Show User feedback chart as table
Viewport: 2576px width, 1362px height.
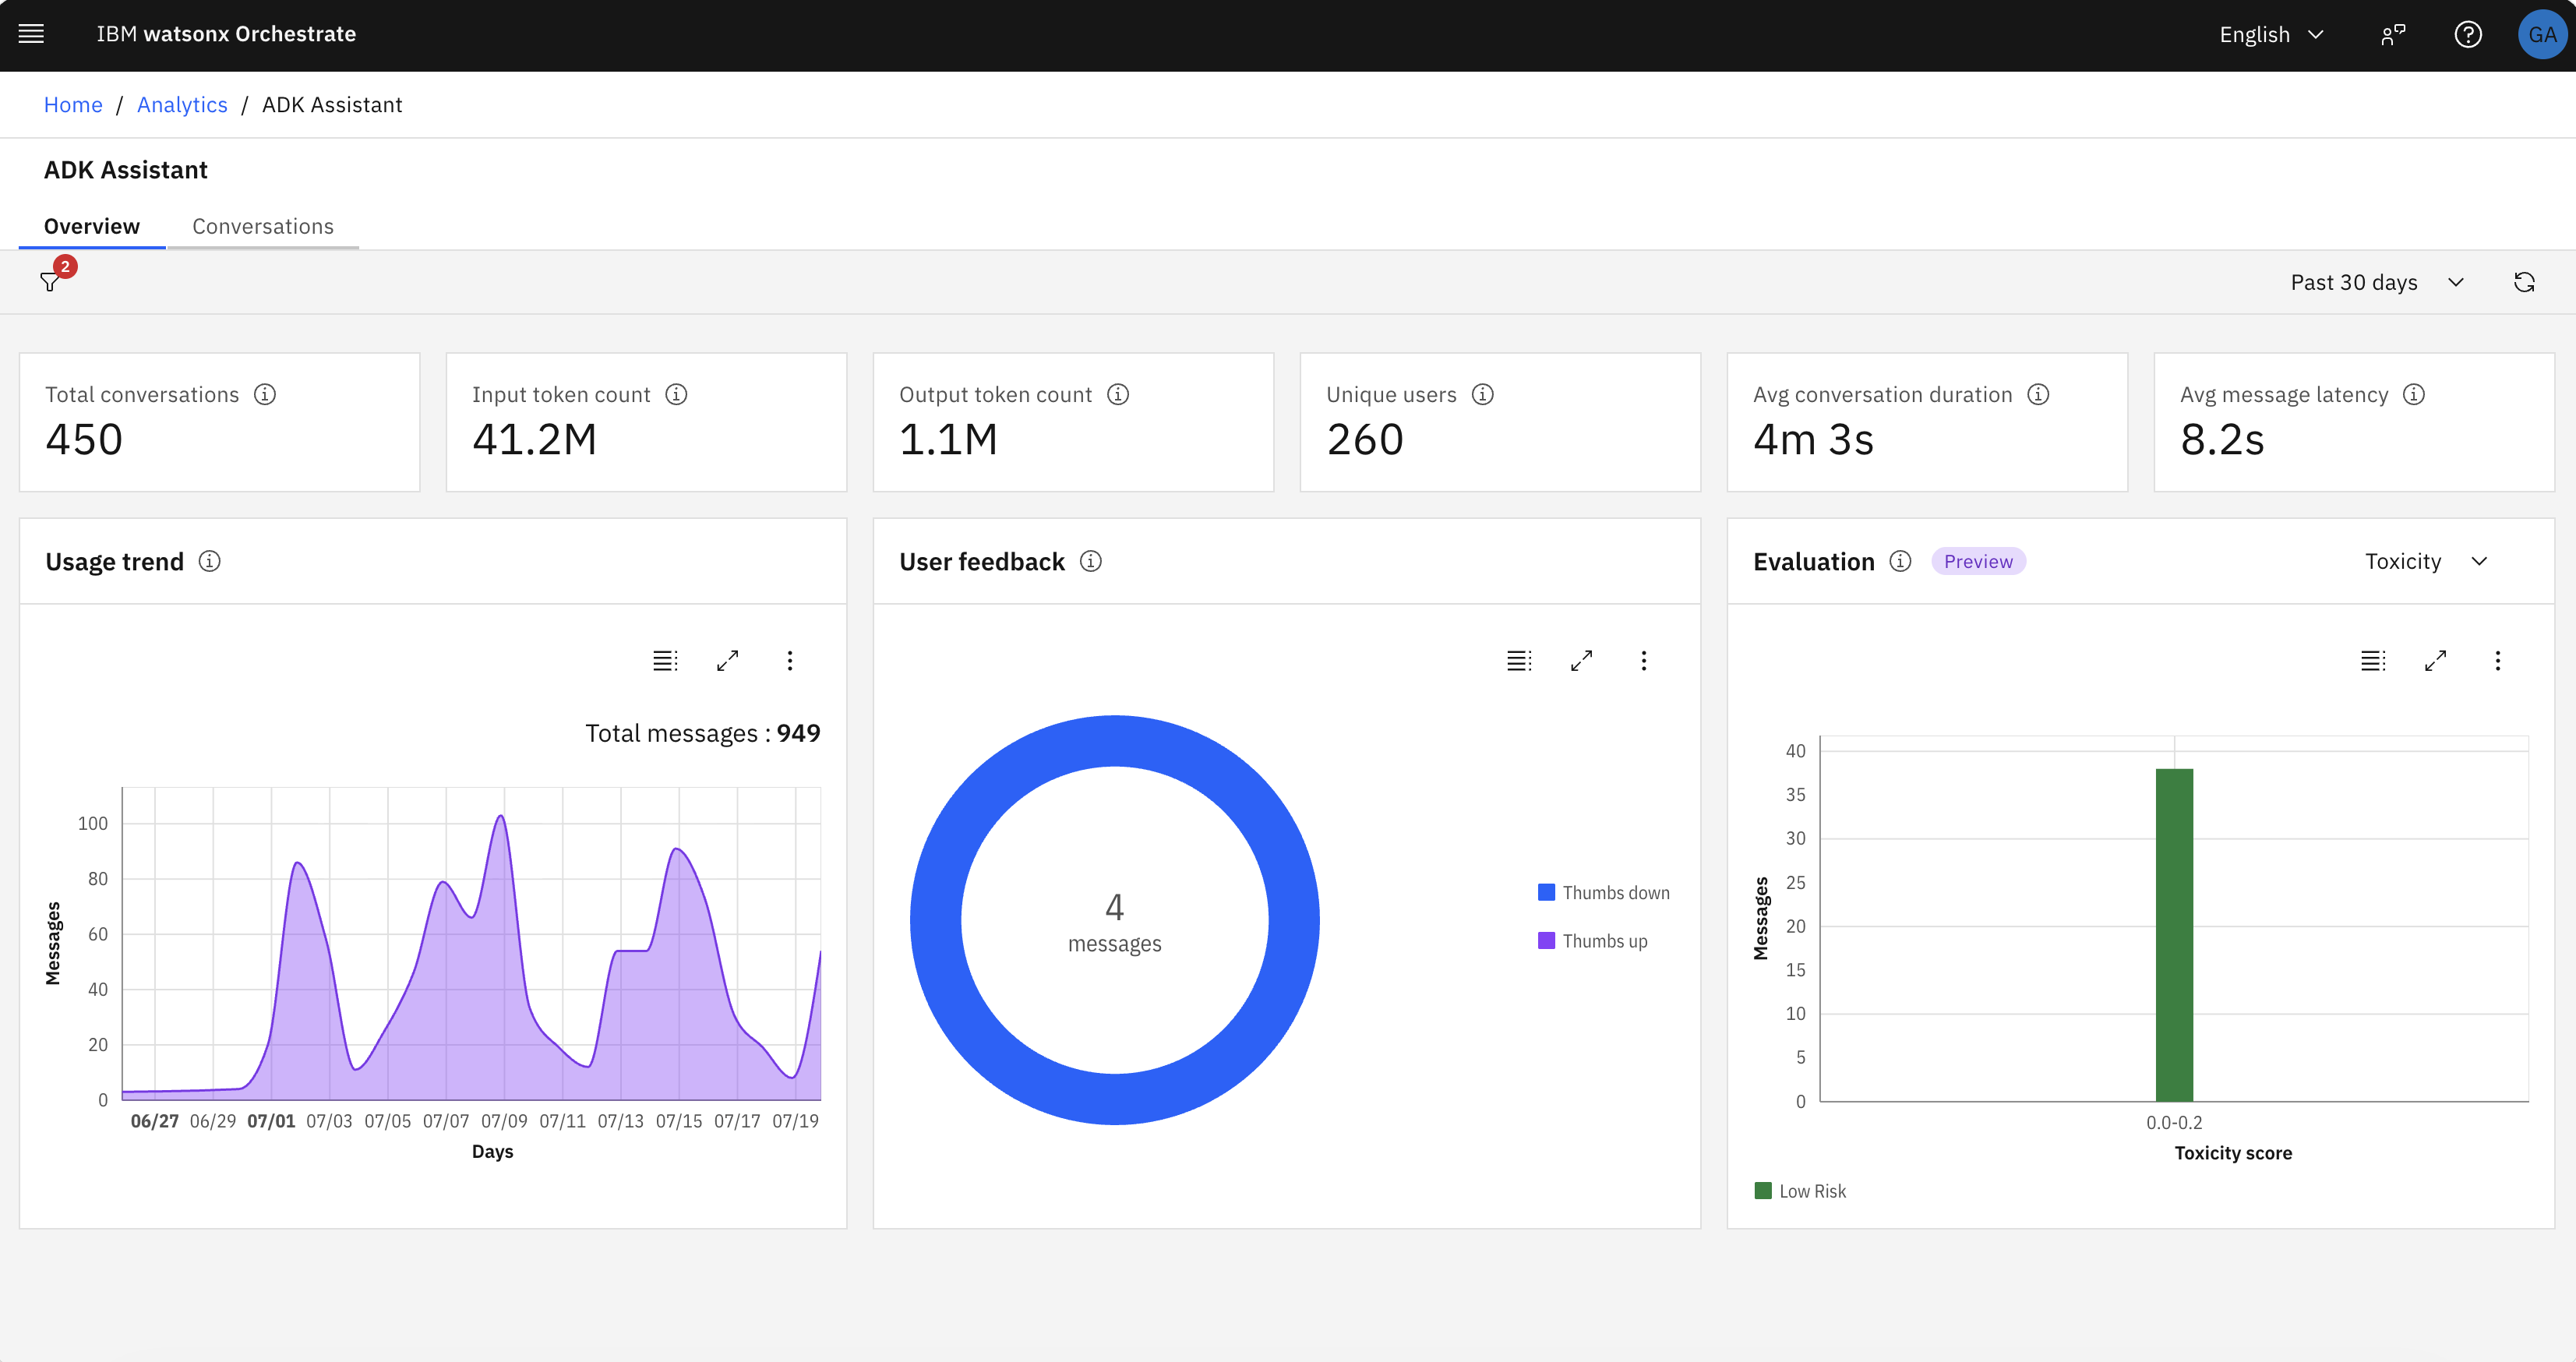click(x=1519, y=661)
